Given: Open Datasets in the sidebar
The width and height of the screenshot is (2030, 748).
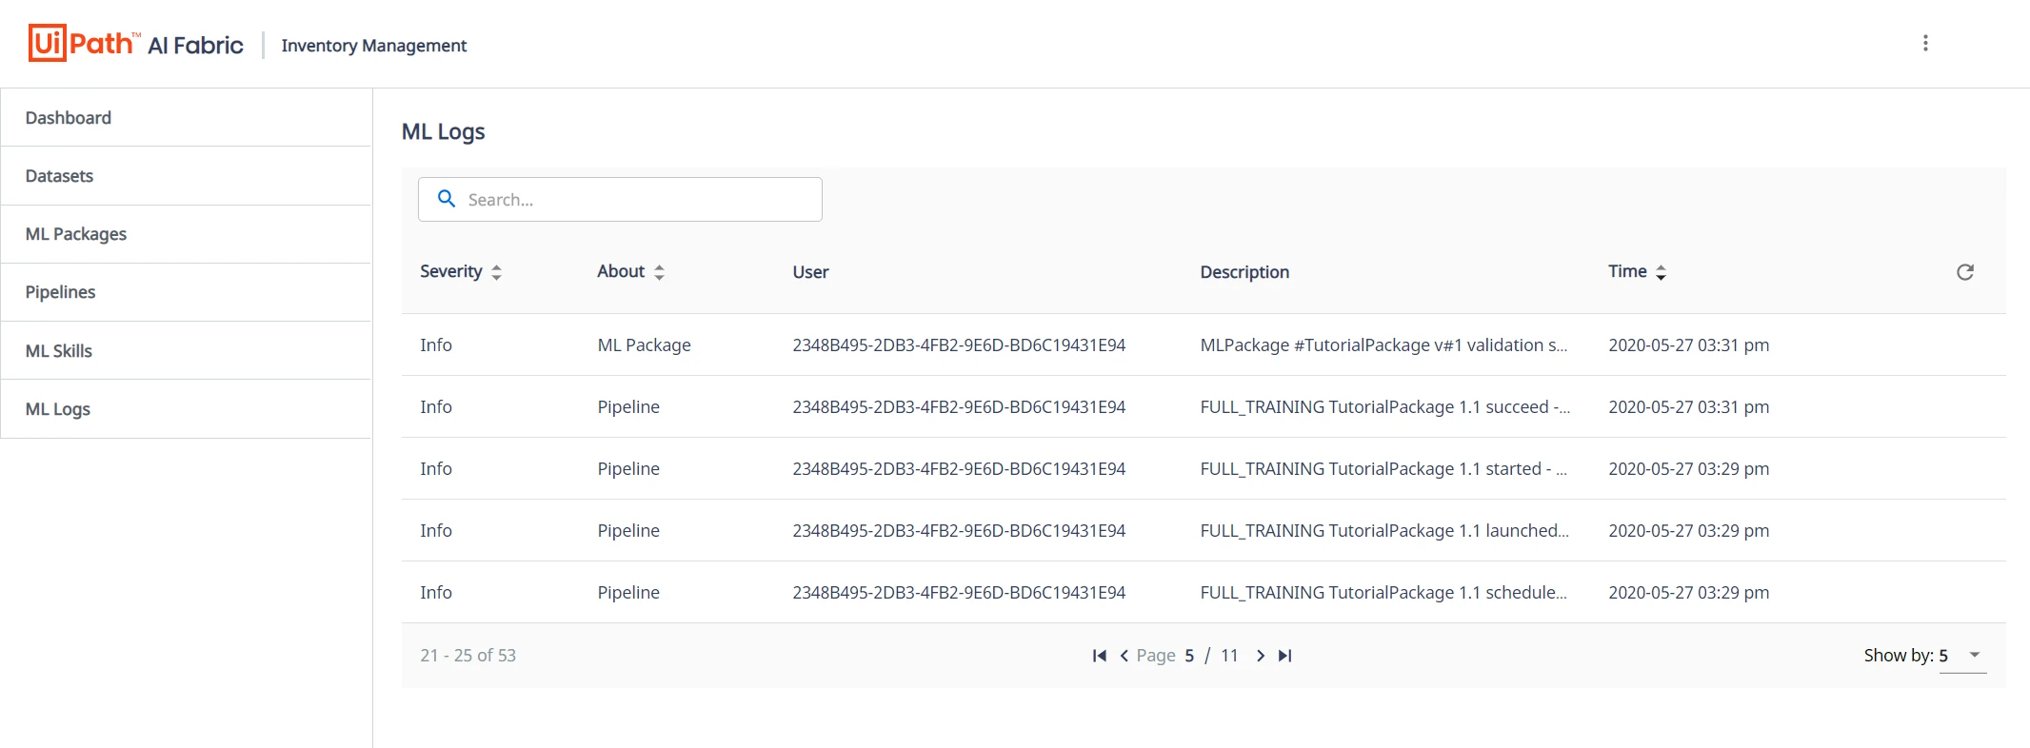Looking at the screenshot, I should 187,176.
